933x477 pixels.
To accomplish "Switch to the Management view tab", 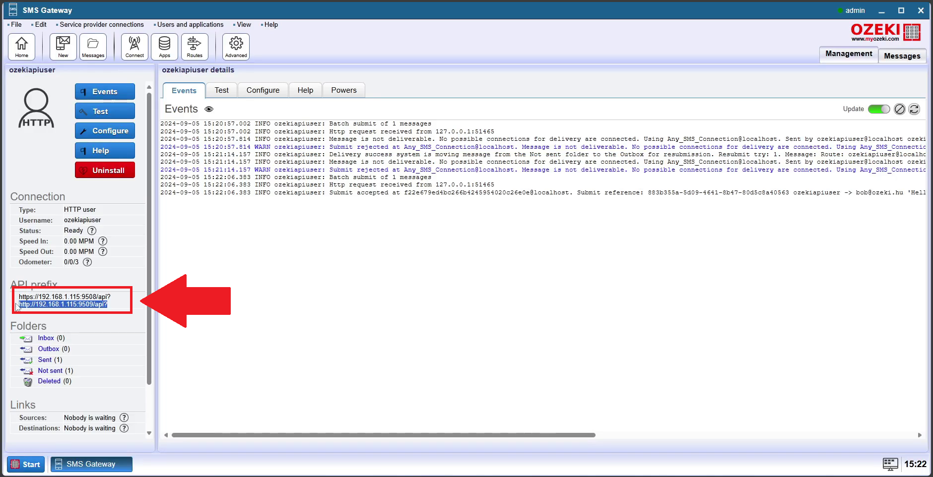I will (x=849, y=54).
